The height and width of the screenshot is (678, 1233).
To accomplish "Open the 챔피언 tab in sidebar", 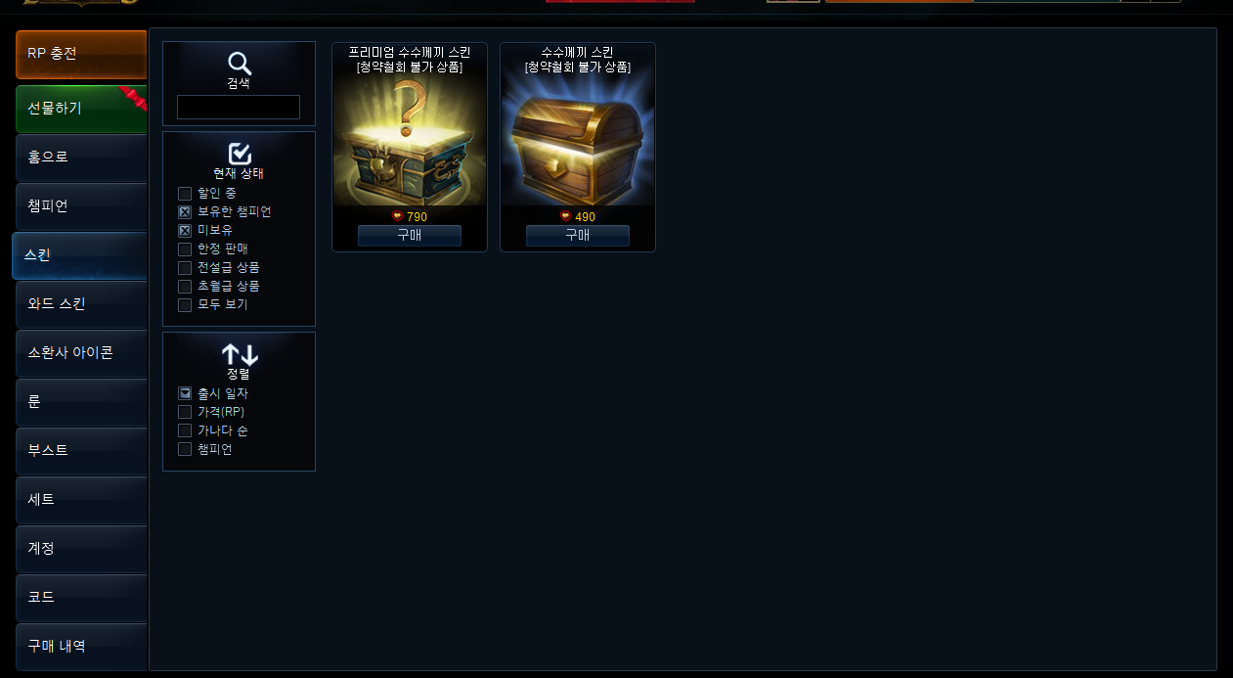I will pos(81,206).
